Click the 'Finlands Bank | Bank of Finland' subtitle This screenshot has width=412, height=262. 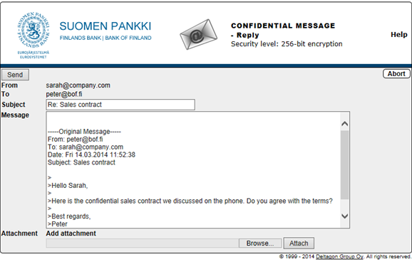tap(105, 38)
